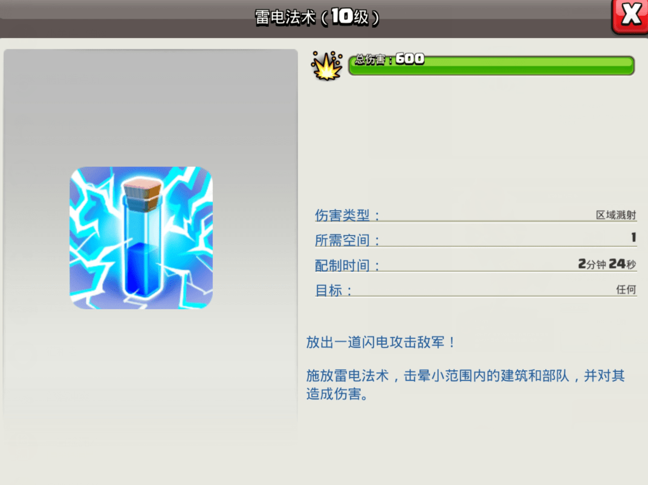Image resolution: width=648 pixels, height=485 pixels.
Task: Click the Lightning Spell bottle icon
Action: coord(141,237)
